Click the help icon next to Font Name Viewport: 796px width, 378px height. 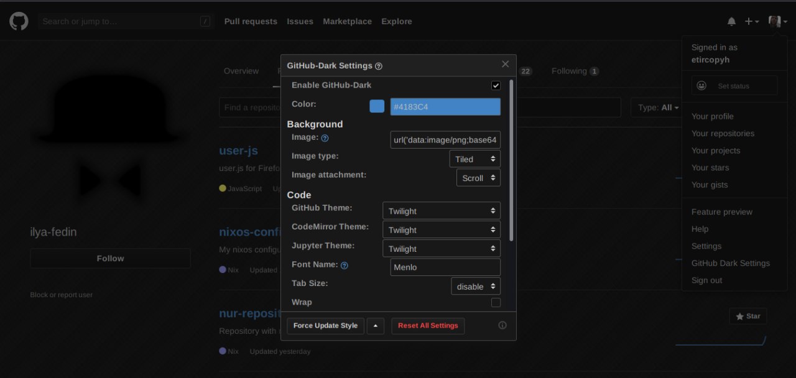point(345,265)
